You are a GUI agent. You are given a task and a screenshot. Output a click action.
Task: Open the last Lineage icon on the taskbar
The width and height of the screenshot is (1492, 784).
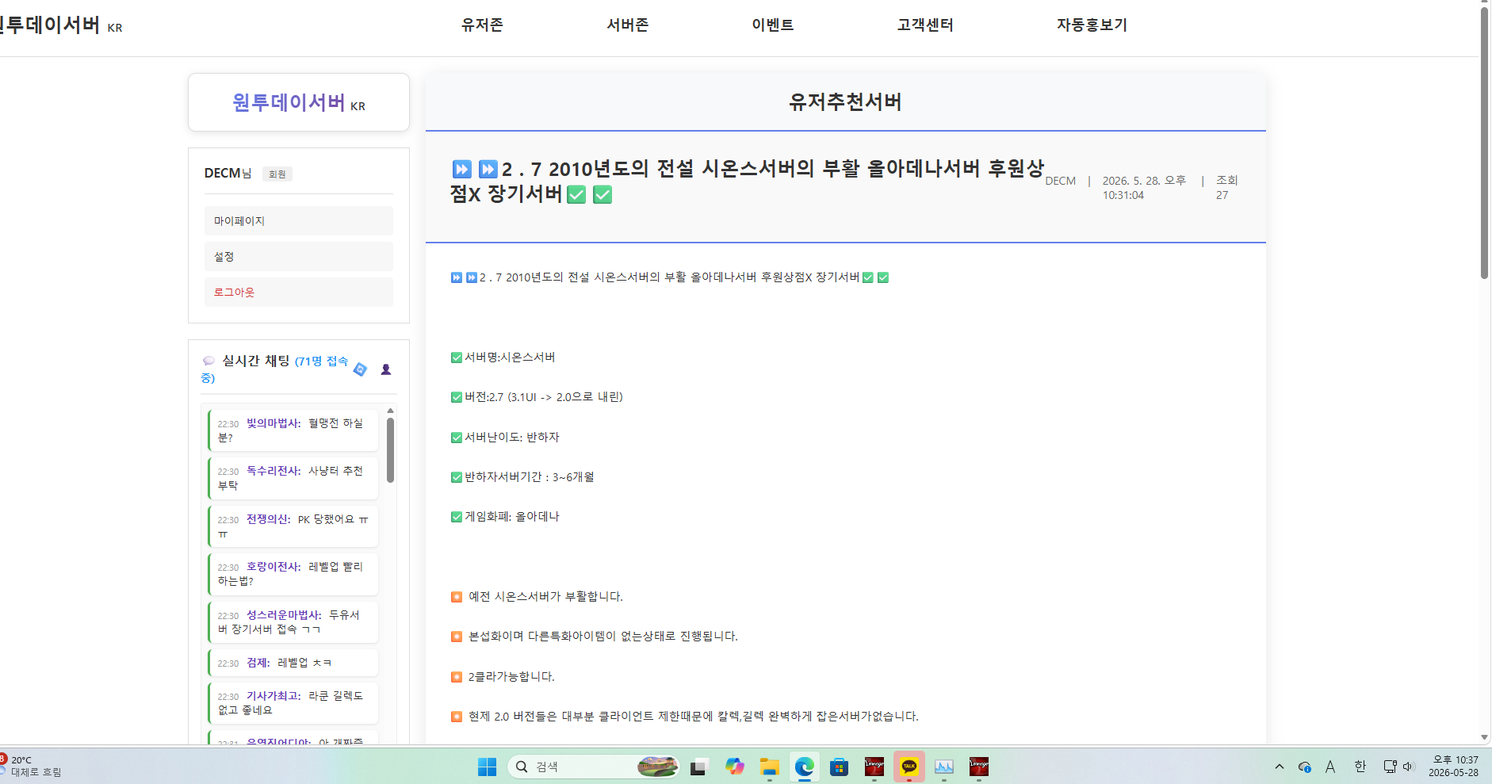(x=979, y=767)
